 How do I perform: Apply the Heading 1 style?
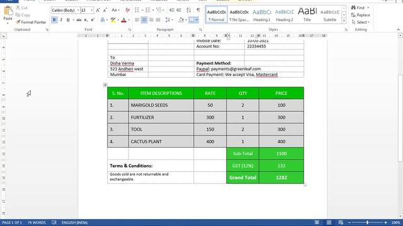262,15
